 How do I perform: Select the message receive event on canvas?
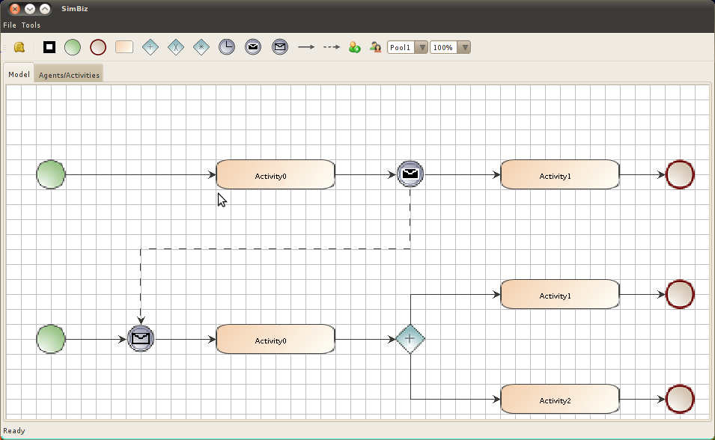(x=141, y=339)
